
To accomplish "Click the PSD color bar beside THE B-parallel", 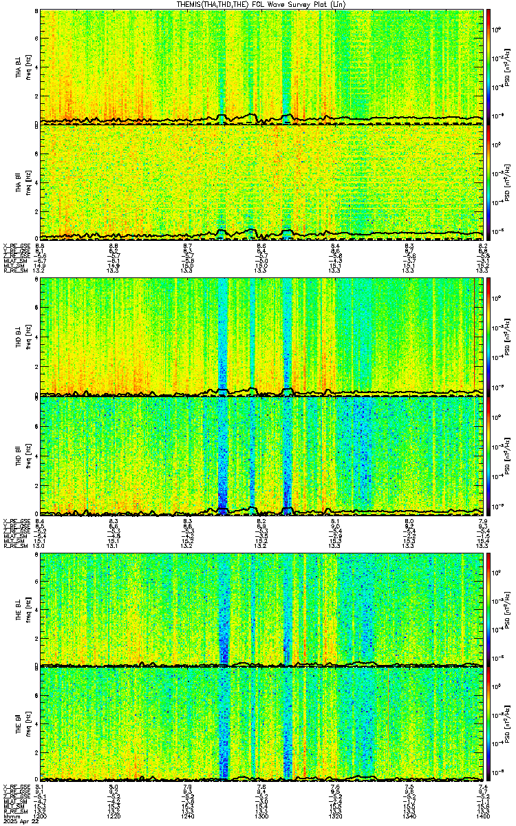I will click(x=488, y=724).
